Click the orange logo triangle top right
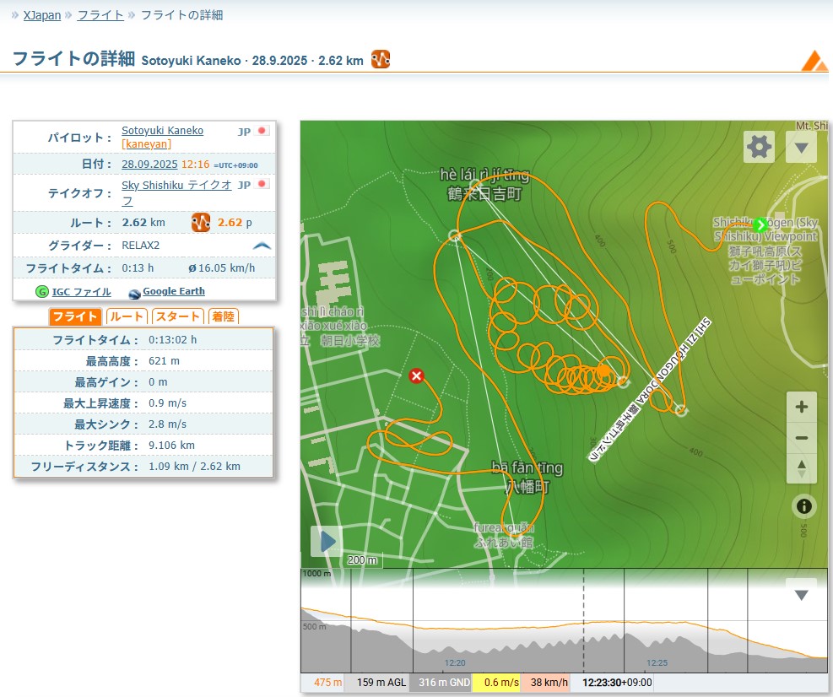Screen dimensions: 833x697 [x=814, y=61]
